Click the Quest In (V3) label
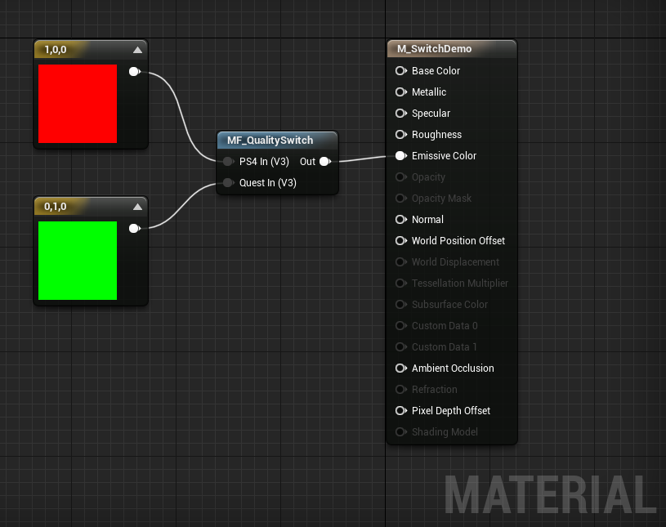 [x=267, y=182]
